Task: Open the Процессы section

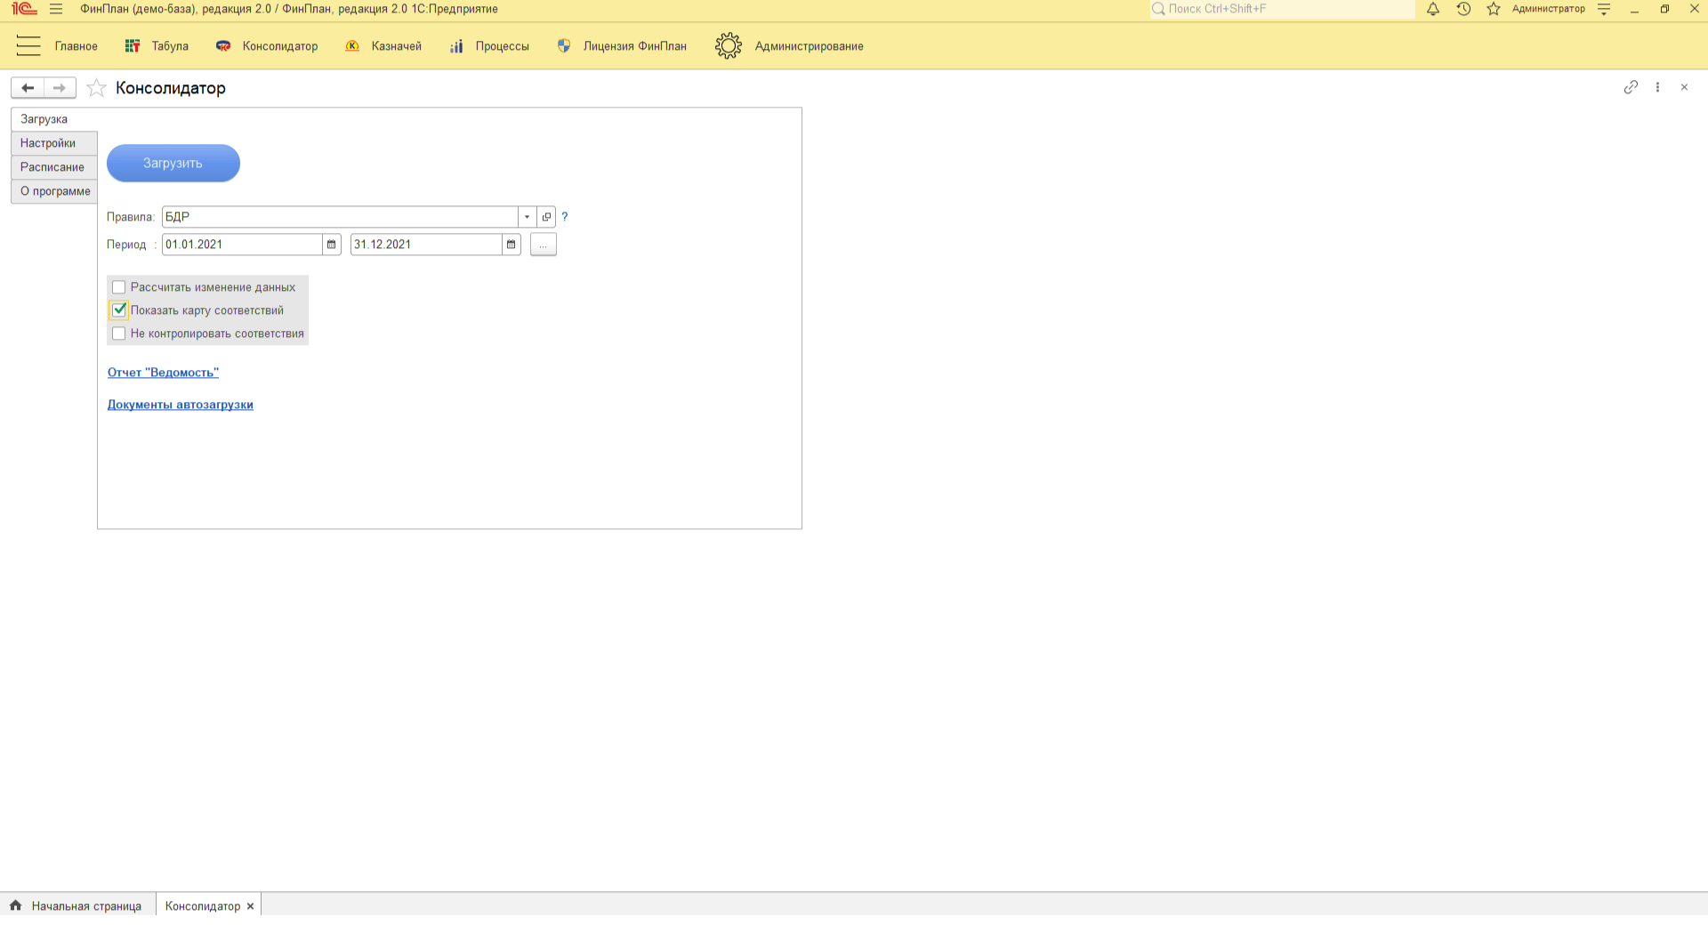Action: coord(502,46)
